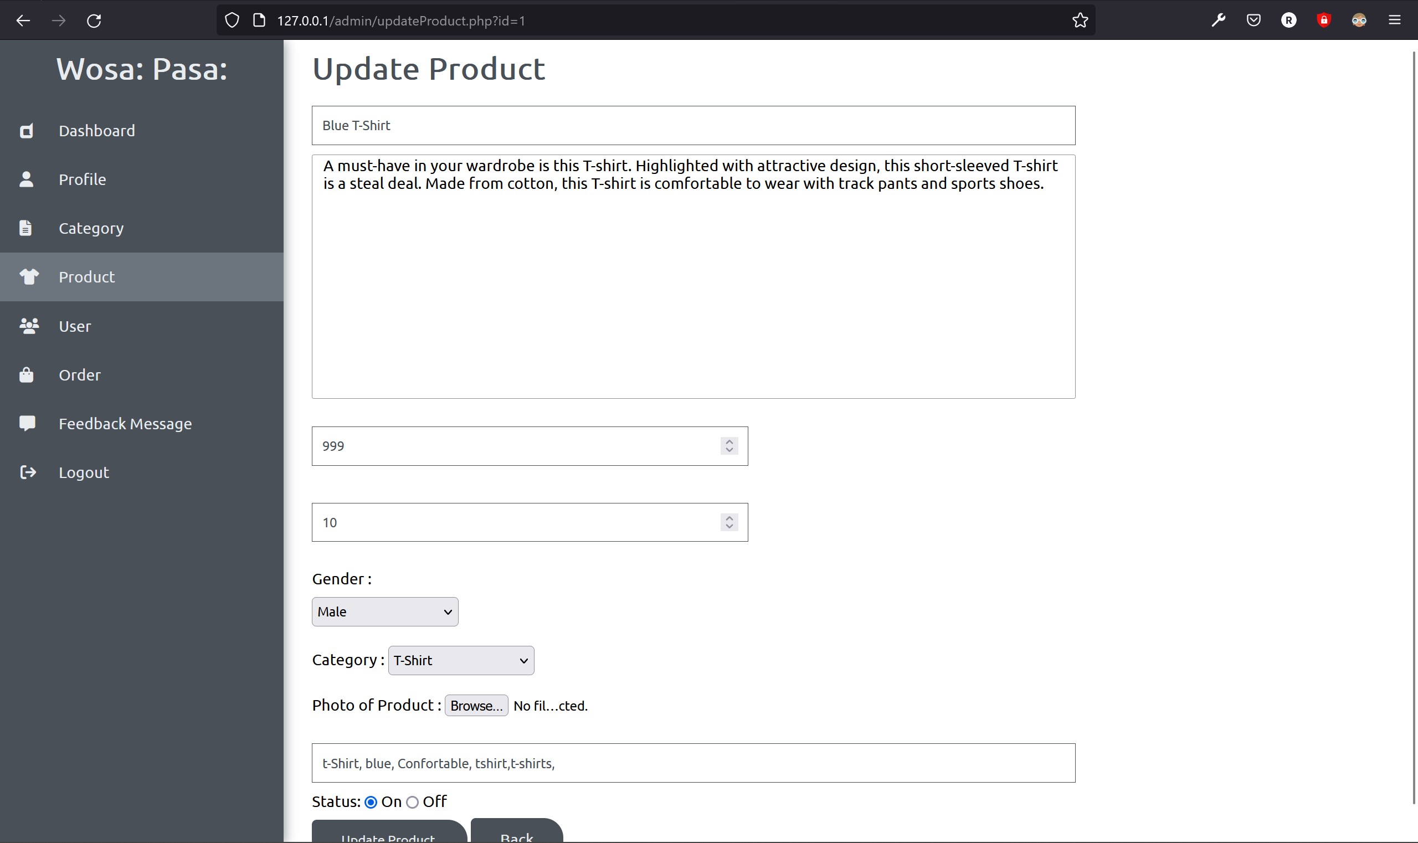Click the Feedback Message sidebar icon

[27, 423]
